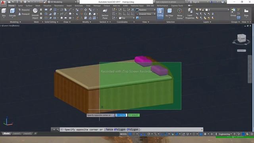
Task: Click the No Filter selection button
Action: (x=169, y=13)
